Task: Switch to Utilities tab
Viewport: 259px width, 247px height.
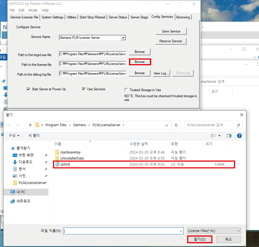Action: pyautogui.click(x=71, y=17)
